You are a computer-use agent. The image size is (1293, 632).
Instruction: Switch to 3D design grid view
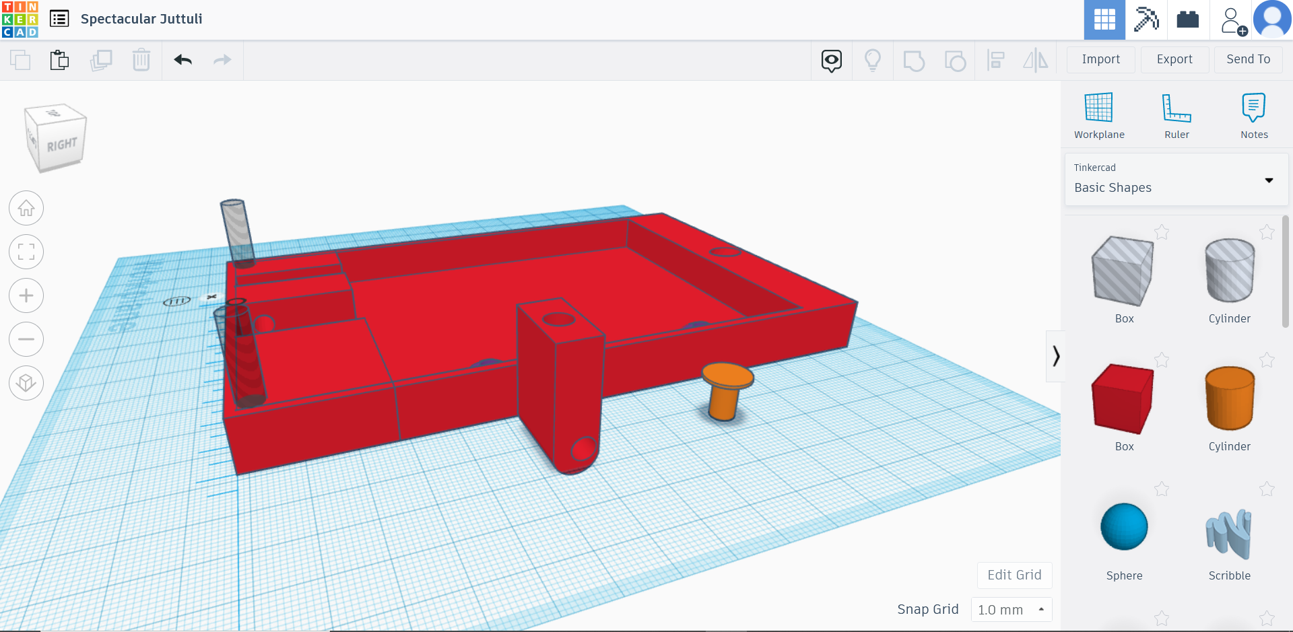pos(1104,20)
